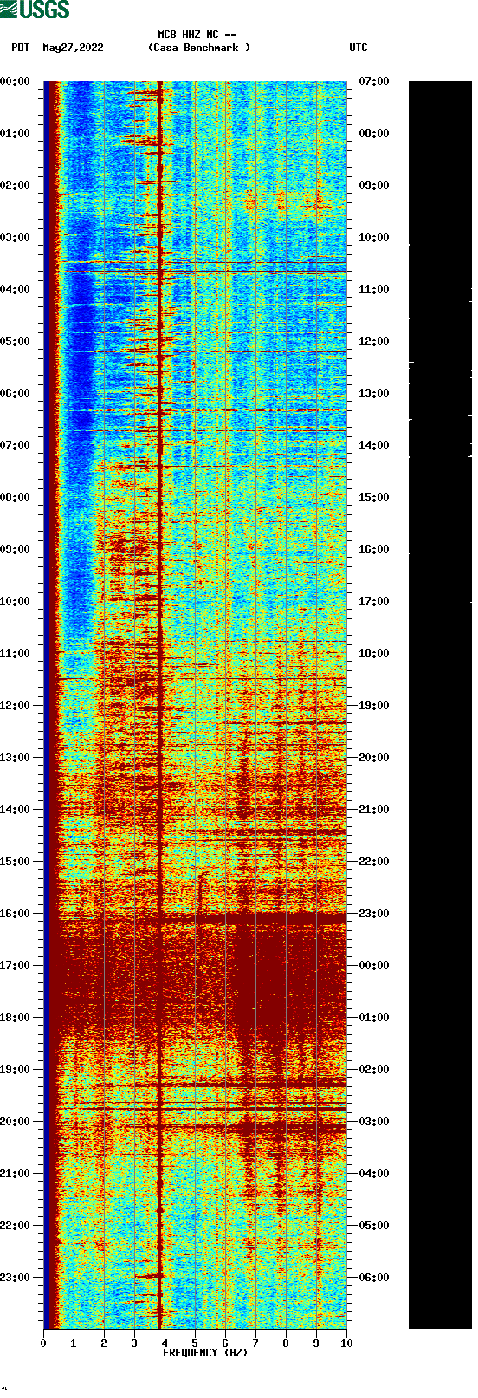Select the station title 'MCB HHZ NC --'
The width and height of the screenshot is (478, 1398).
(x=197, y=35)
